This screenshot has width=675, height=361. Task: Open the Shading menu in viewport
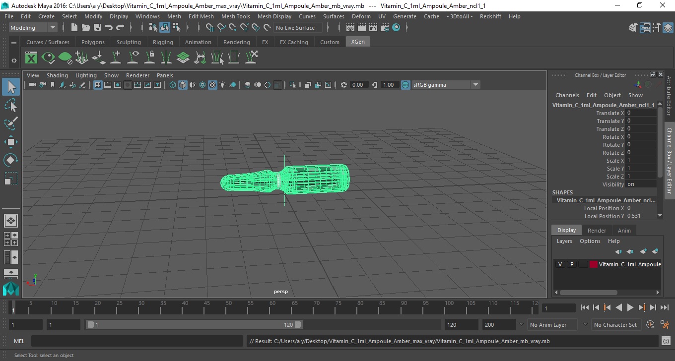pyautogui.click(x=57, y=75)
